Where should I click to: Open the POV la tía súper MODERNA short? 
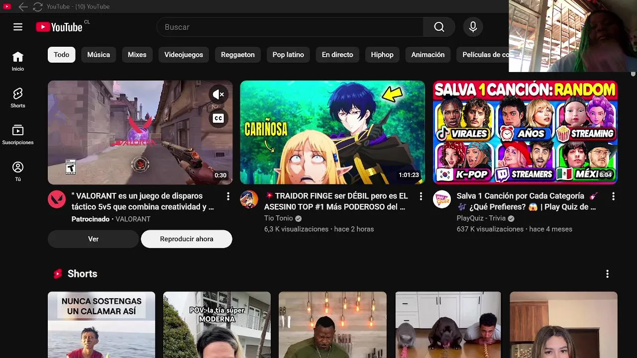[x=217, y=325]
